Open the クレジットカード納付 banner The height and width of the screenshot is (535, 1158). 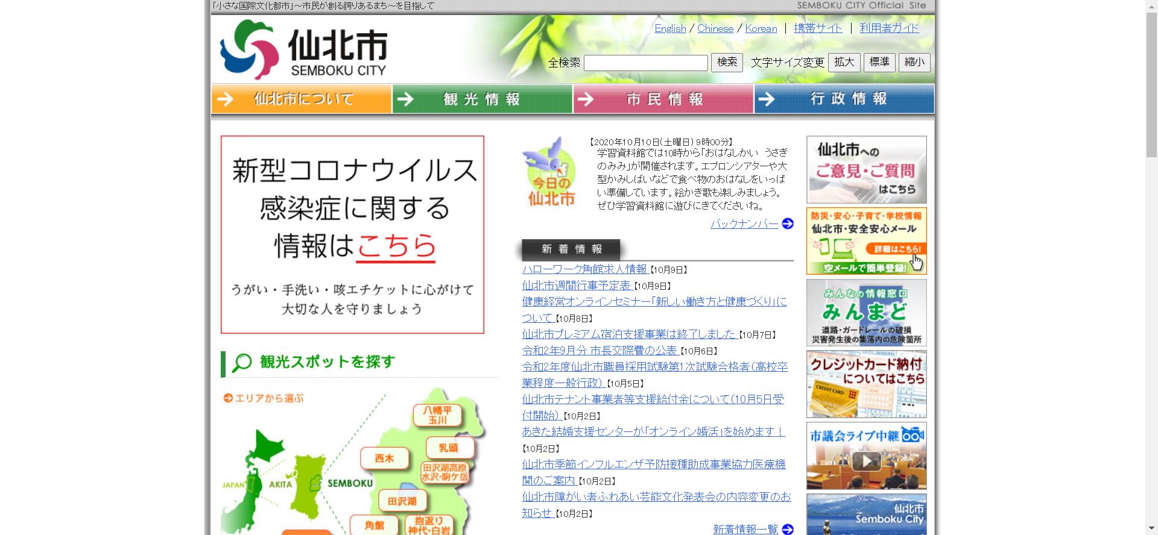(867, 384)
